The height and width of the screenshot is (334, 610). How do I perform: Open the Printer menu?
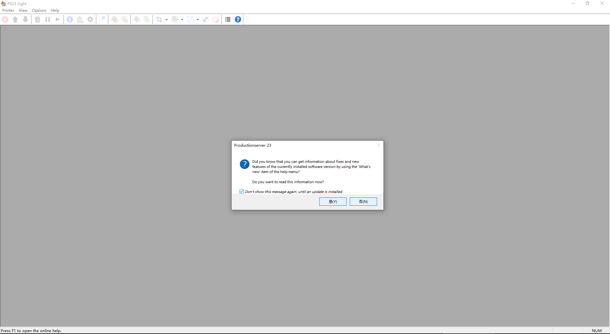(x=8, y=10)
